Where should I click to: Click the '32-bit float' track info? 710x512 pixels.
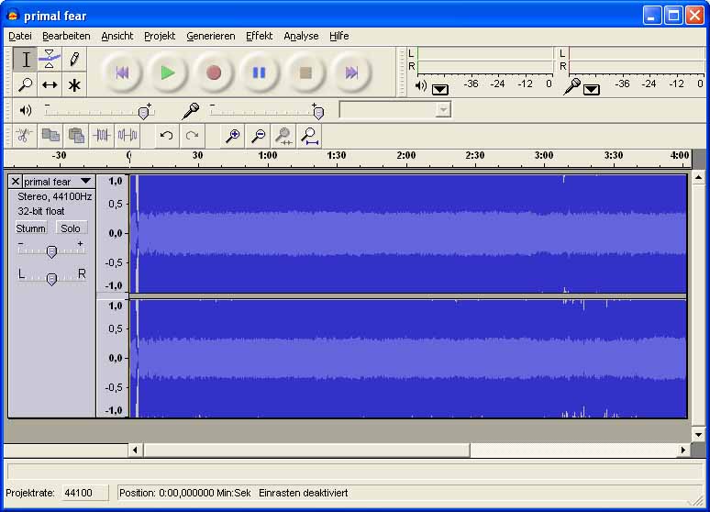coord(41,211)
